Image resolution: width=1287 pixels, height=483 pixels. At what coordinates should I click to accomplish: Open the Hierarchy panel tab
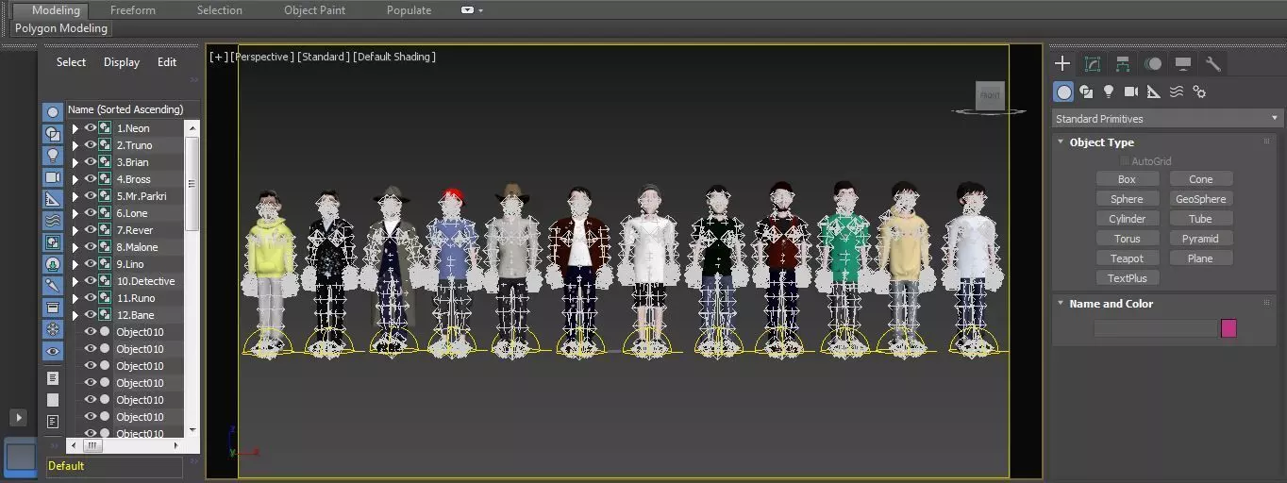coord(1123,64)
